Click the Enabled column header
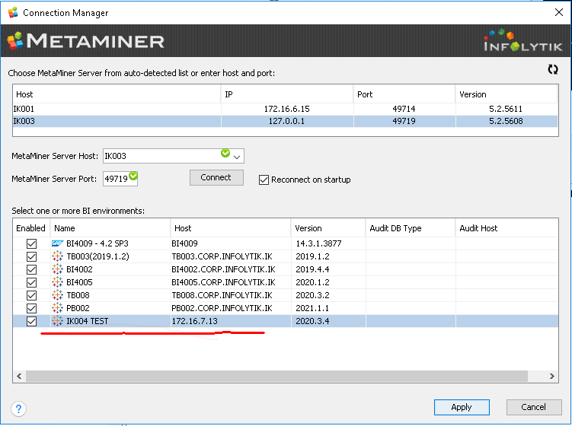 pyautogui.click(x=31, y=228)
